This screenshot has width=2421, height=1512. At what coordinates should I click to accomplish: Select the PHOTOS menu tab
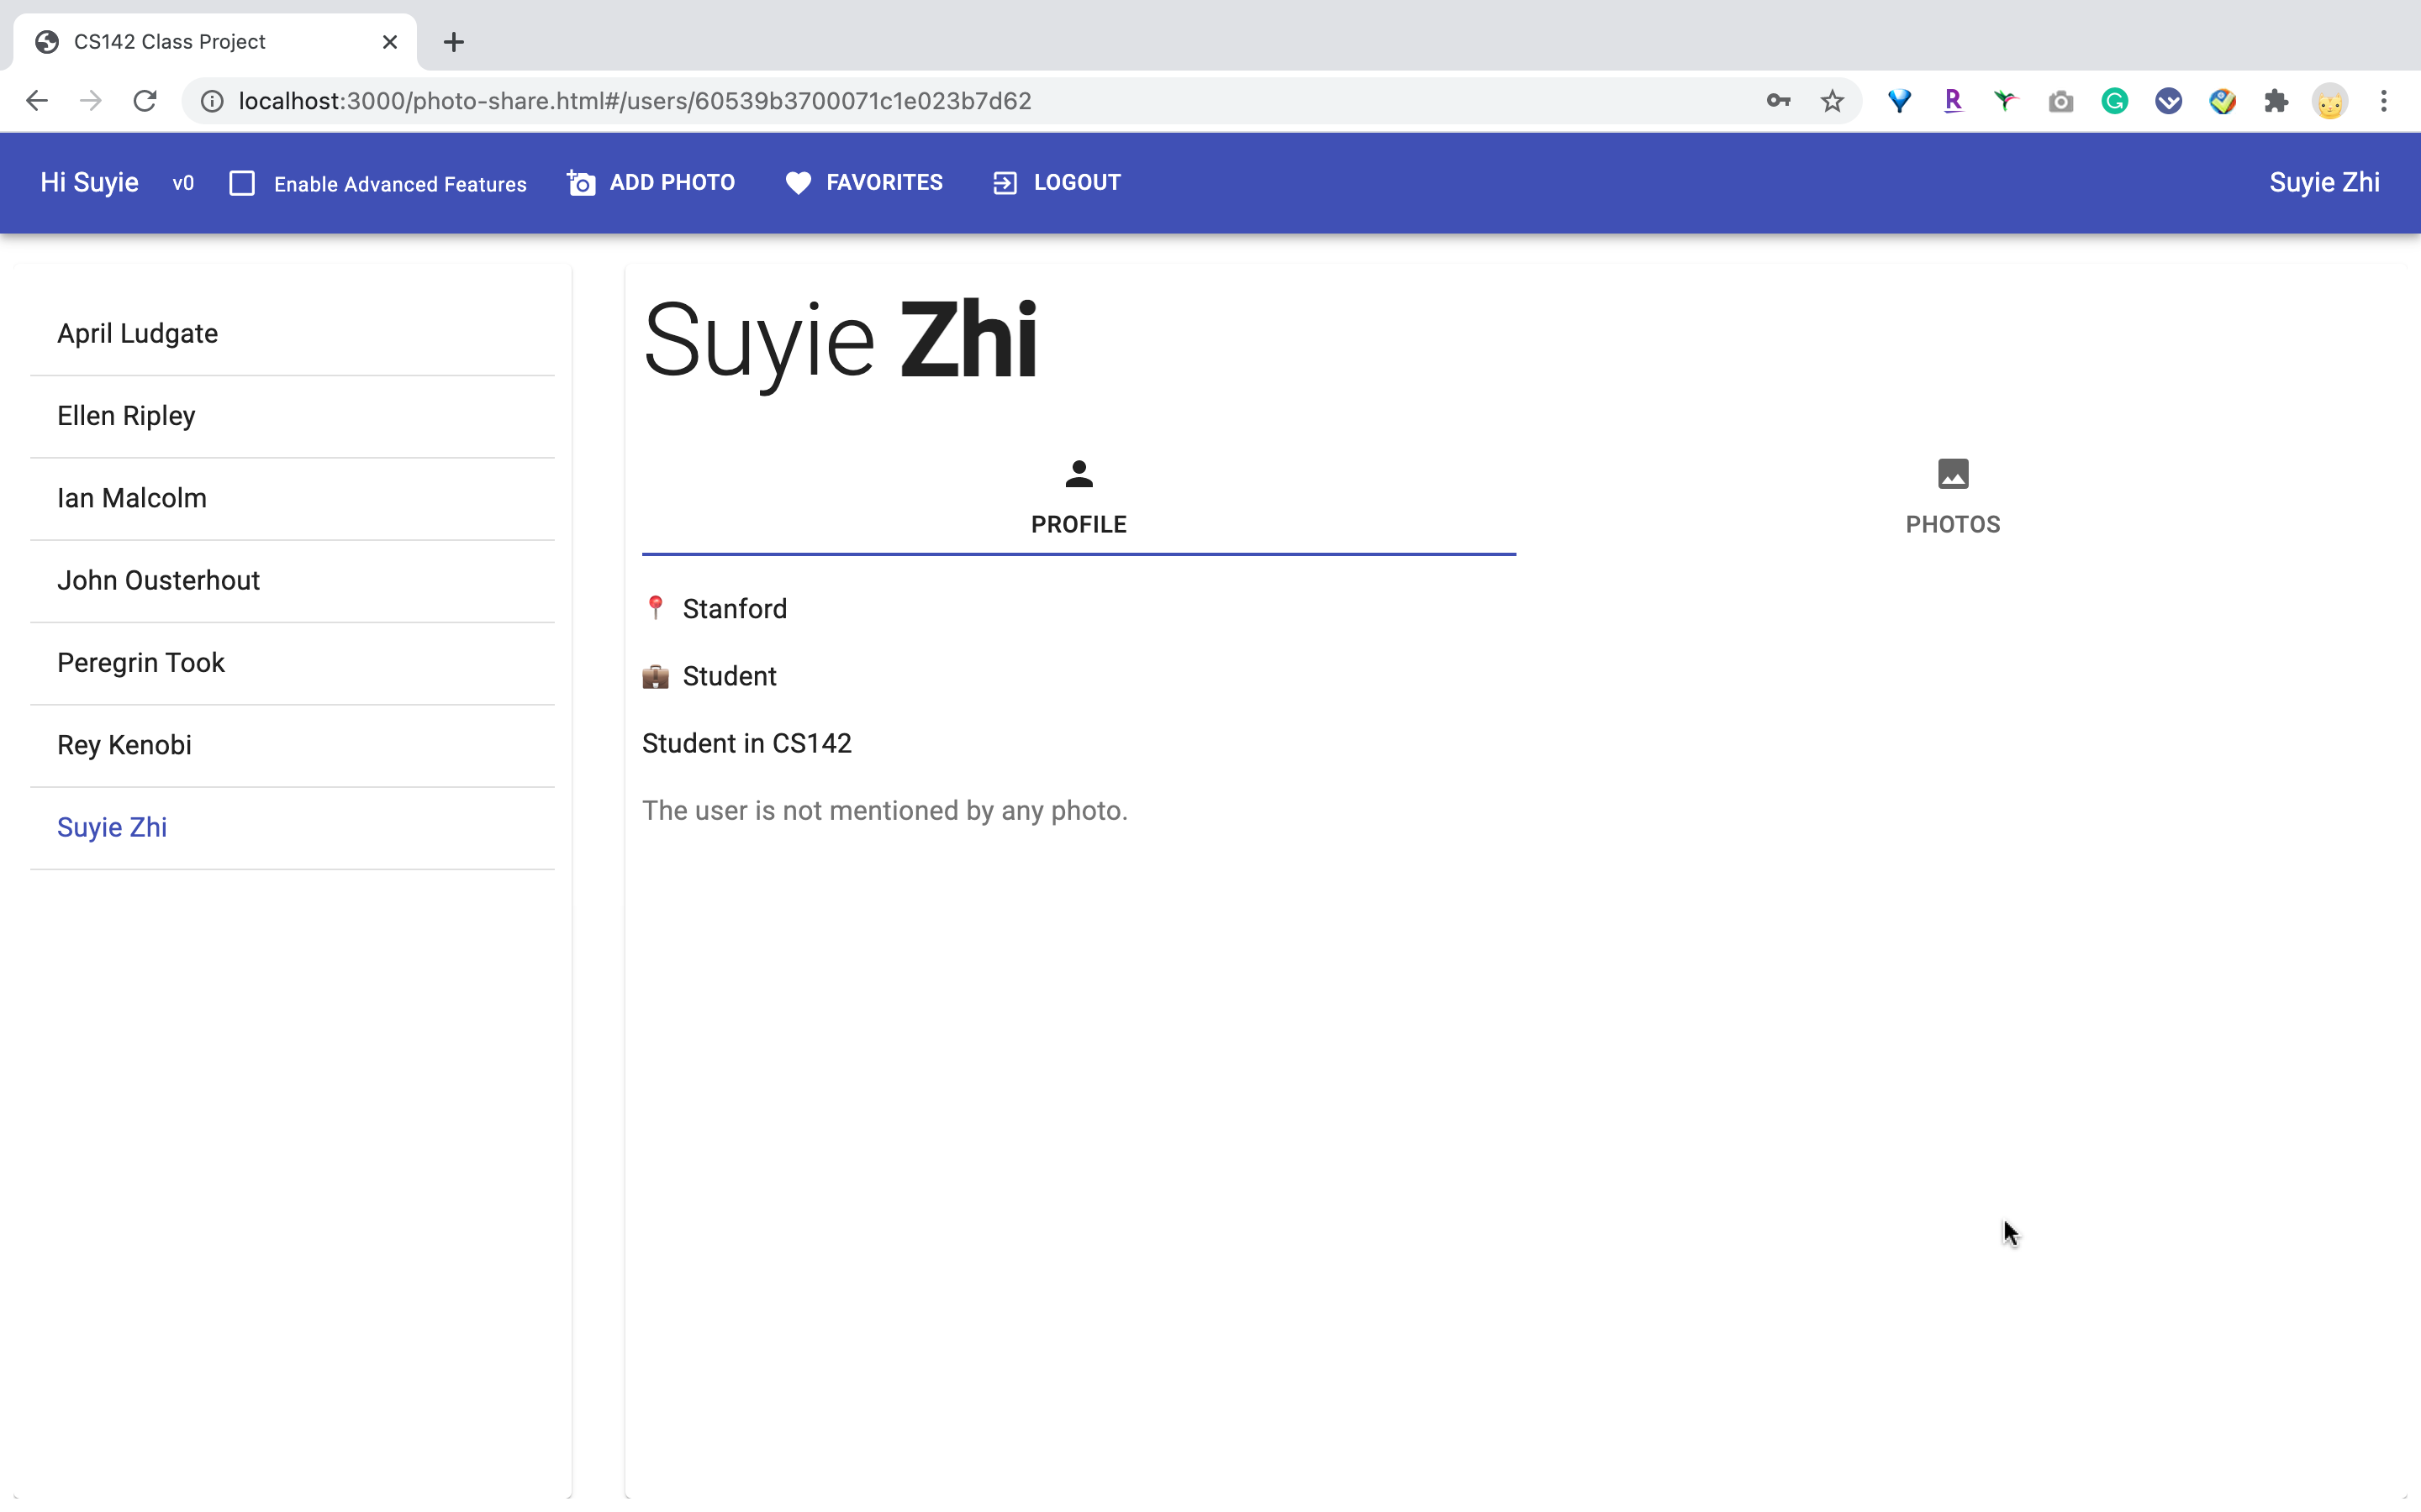point(1952,496)
